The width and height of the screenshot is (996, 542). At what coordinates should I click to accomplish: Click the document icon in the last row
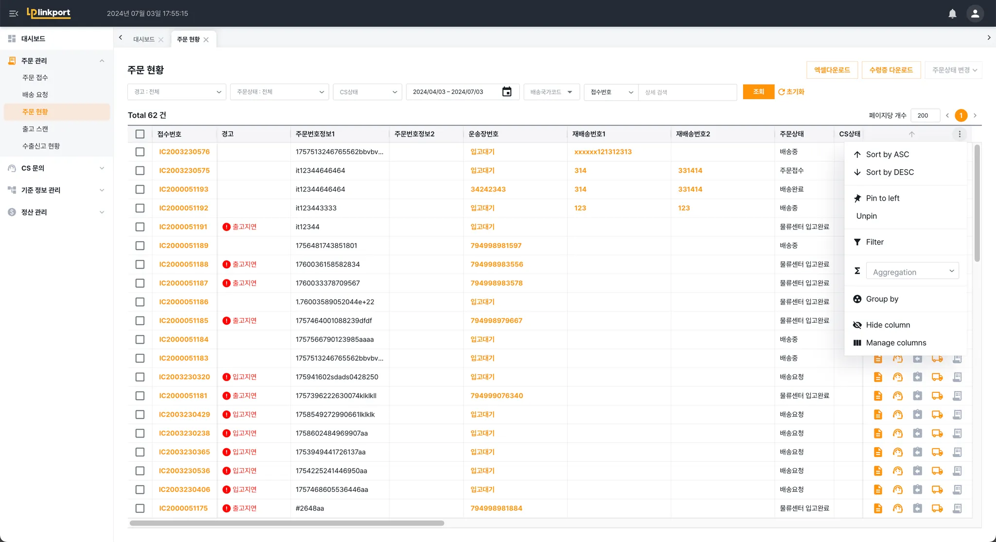coord(878,508)
